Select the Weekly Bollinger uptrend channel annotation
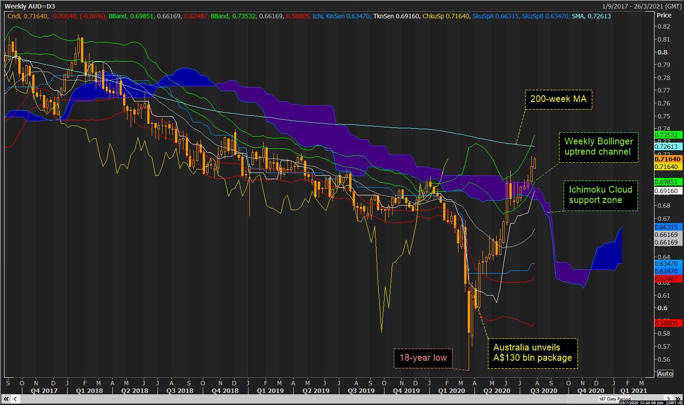The width and height of the screenshot is (684, 405). point(598,147)
